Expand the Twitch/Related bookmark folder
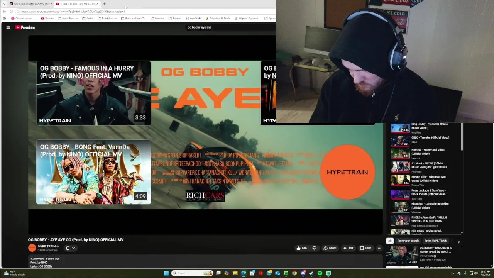This screenshot has height=278, width=494. click(107, 19)
